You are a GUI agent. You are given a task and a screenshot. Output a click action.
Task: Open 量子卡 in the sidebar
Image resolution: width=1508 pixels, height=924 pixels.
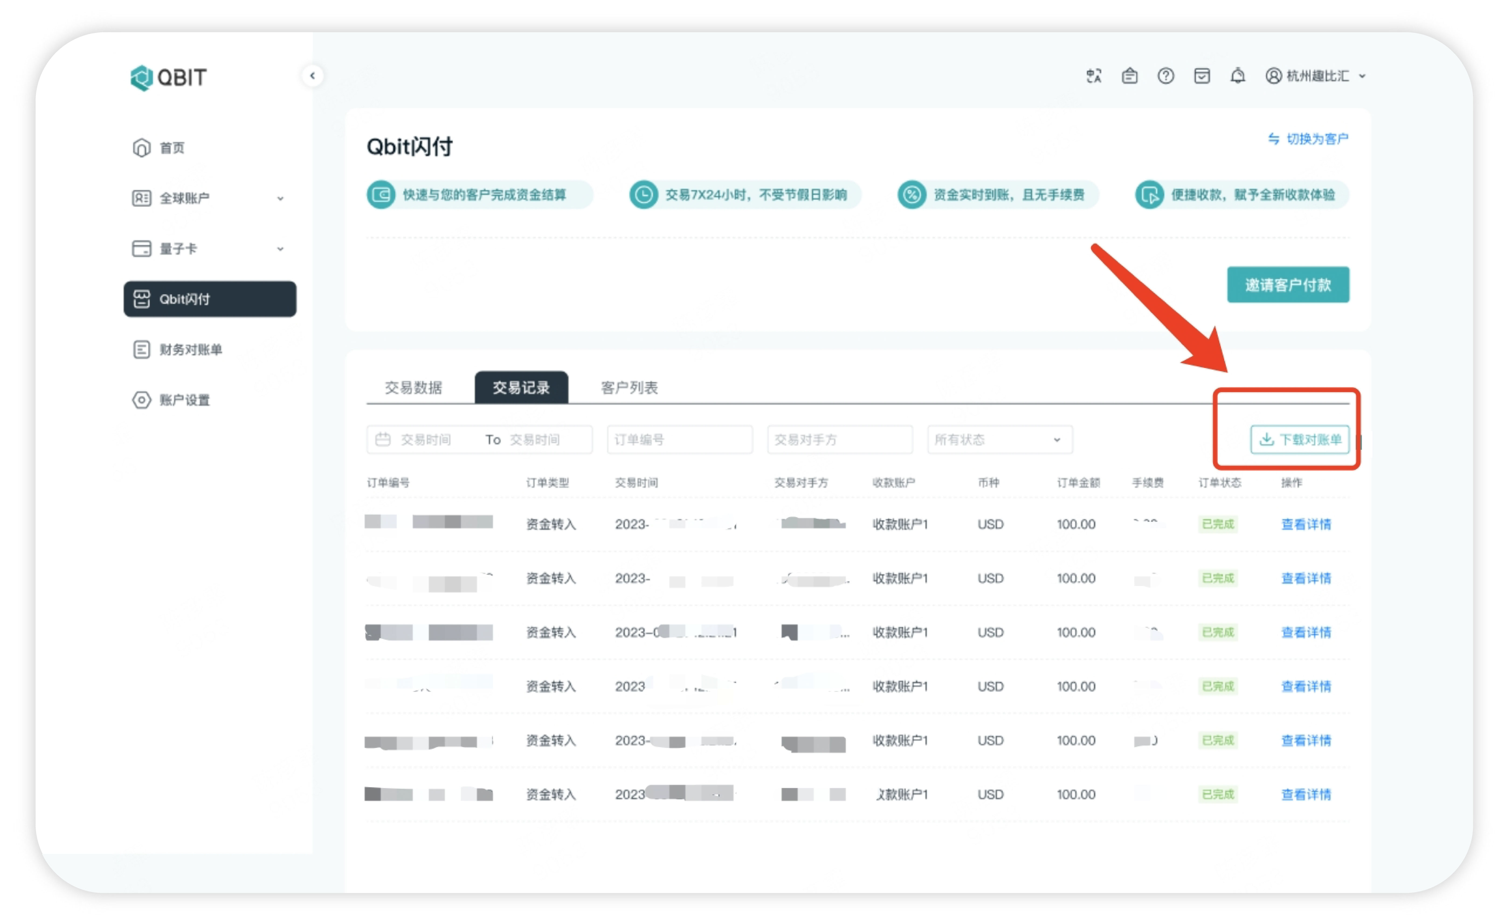tap(209, 249)
